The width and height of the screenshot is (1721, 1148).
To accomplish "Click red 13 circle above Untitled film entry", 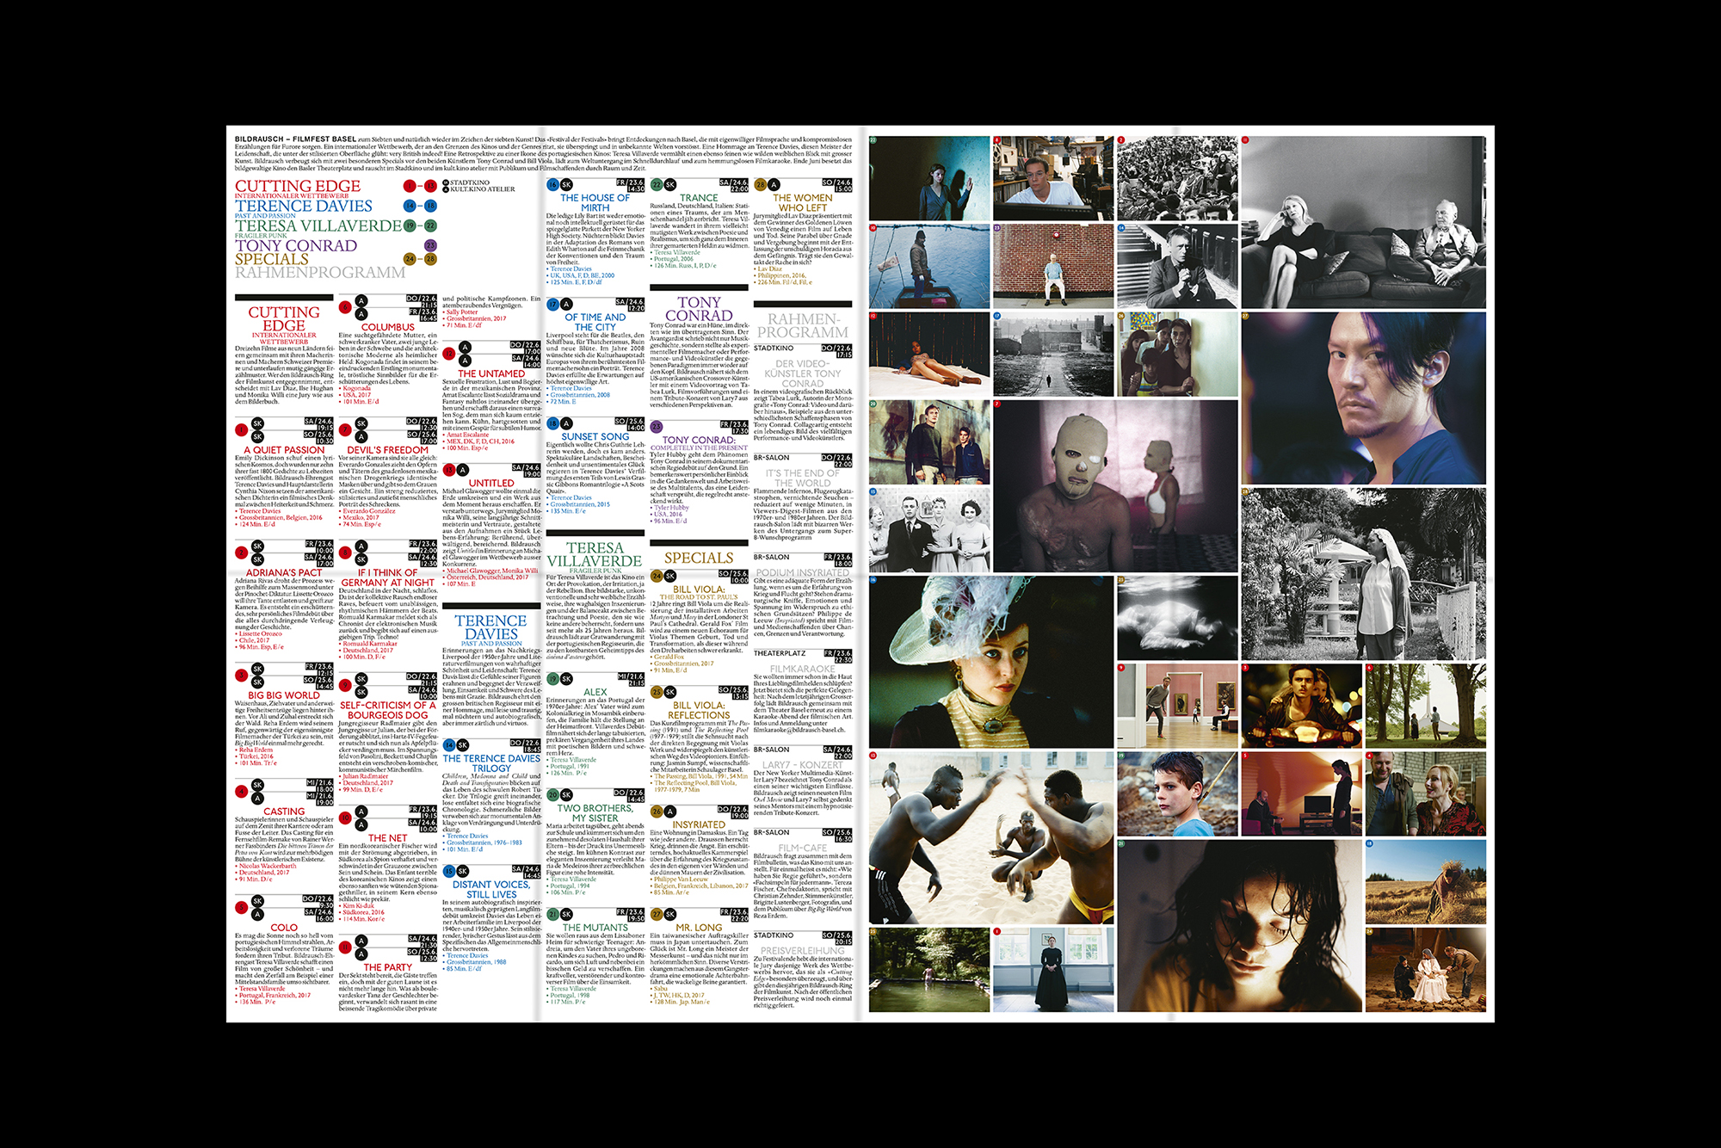I will point(449,470).
